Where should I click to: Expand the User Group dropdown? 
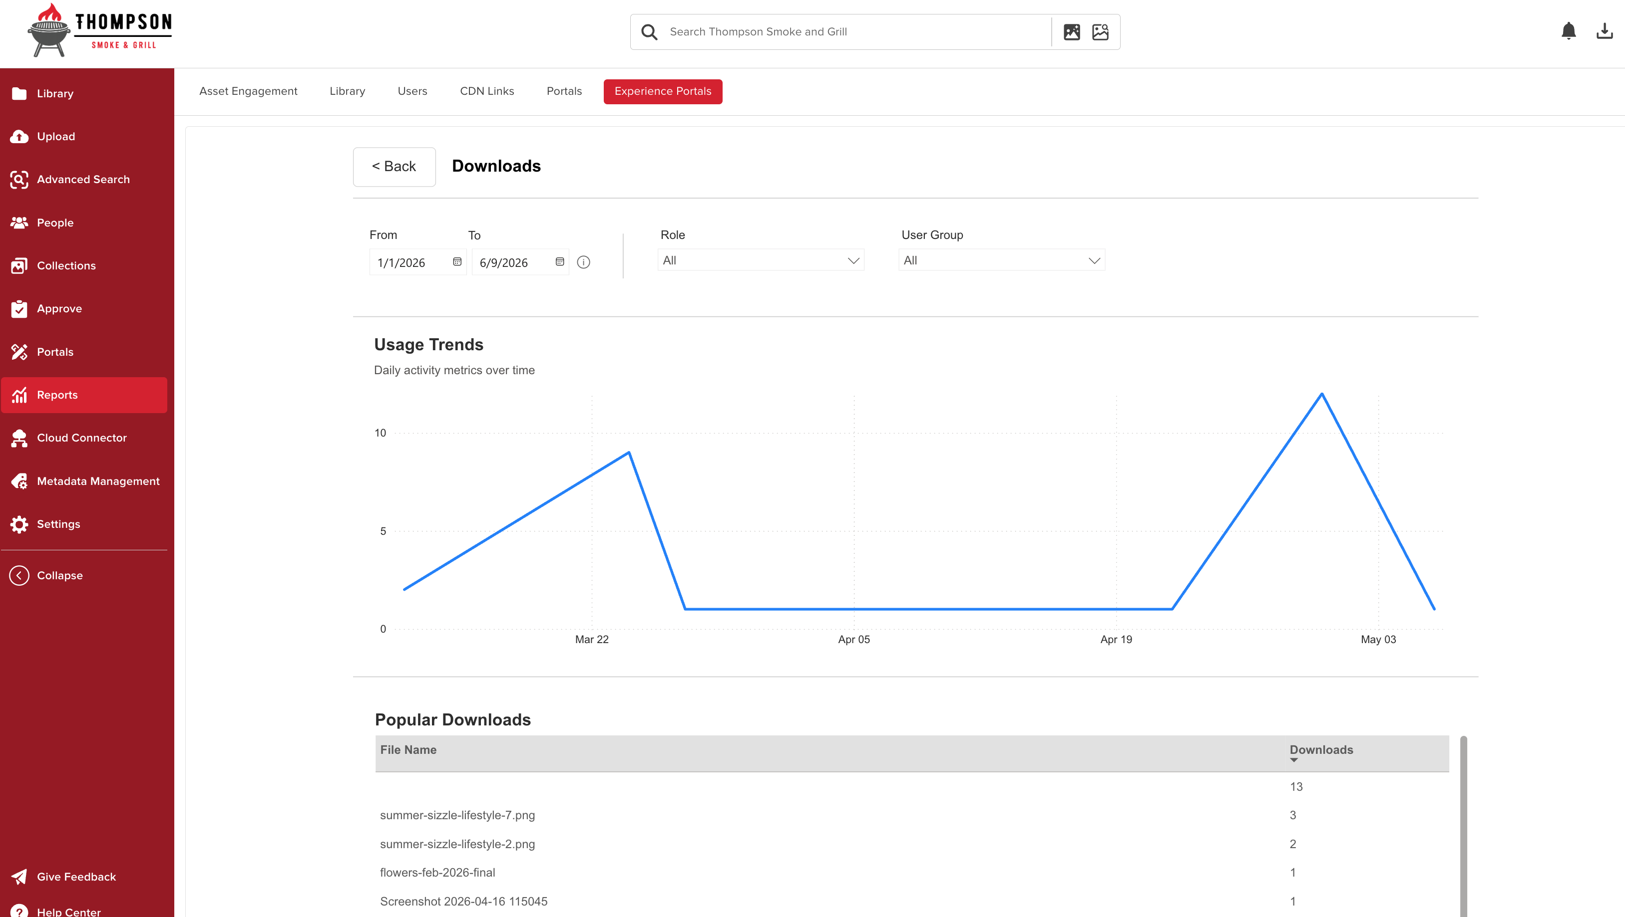1001,260
